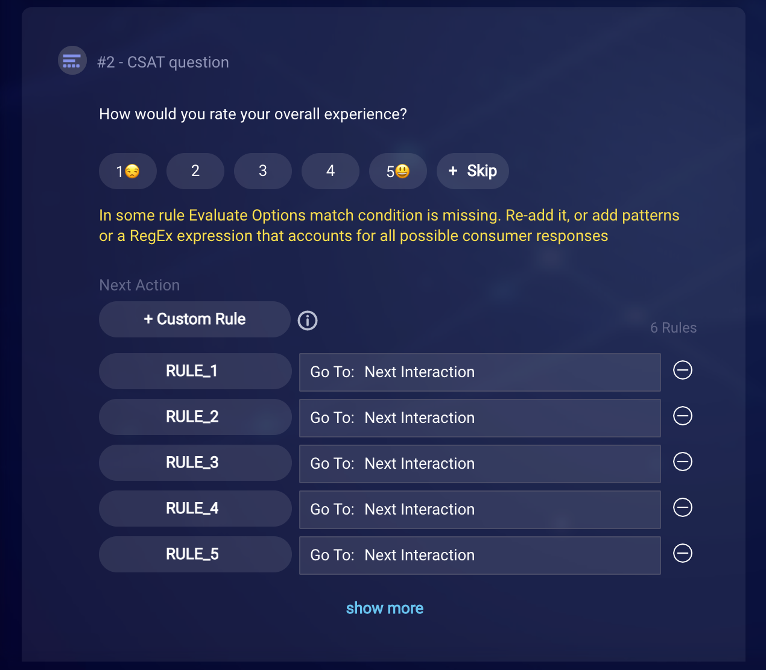Remove RULE_3 via the minus circle
The image size is (766, 670).
coord(683,462)
